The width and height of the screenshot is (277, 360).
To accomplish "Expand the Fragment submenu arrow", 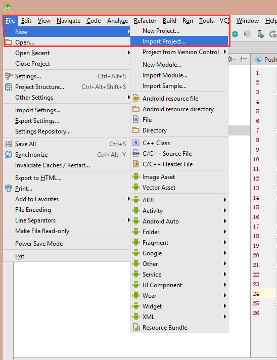I will [225, 242].
